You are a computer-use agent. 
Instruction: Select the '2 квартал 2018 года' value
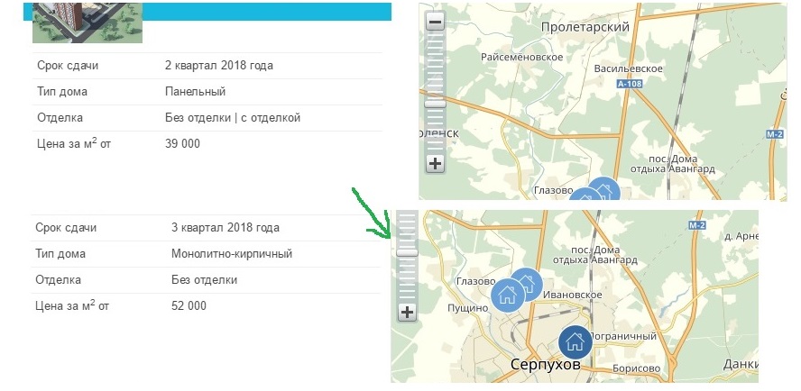coord(219,66)
